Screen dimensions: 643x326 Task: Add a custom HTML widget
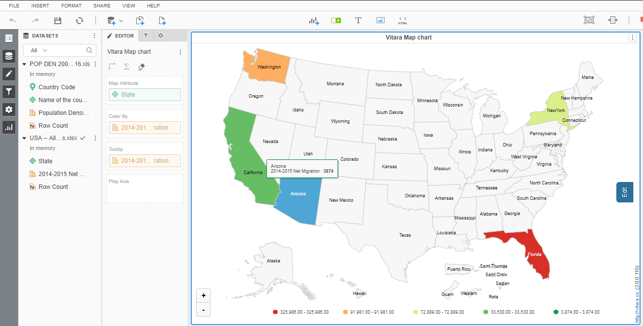point(402,20)
